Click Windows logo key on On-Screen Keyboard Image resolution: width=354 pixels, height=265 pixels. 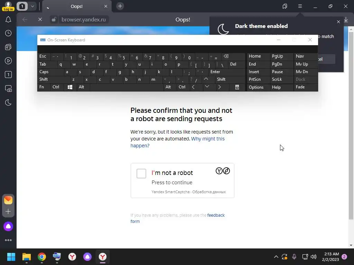point(70,87)
